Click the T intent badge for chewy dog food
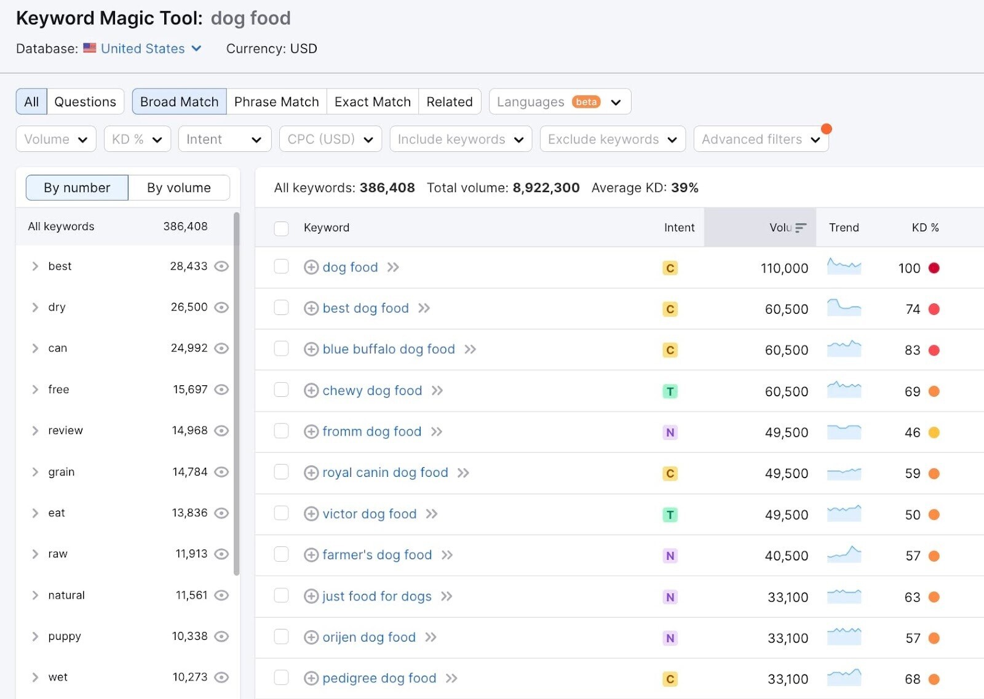This screenshot has width=984, height=699. pos(670,391)
